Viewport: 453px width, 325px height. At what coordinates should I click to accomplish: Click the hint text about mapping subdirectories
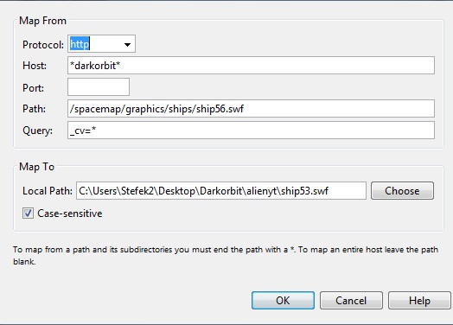pos(226,255)
